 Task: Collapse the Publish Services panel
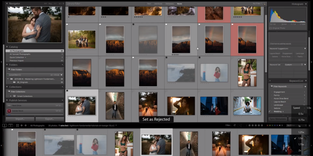click(x=7, y=101)
